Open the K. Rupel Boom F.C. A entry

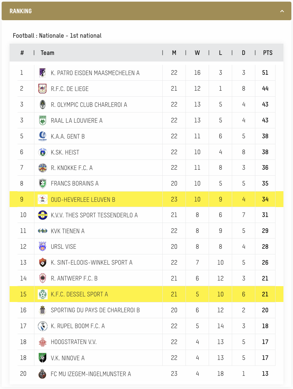tap(78, 326)
